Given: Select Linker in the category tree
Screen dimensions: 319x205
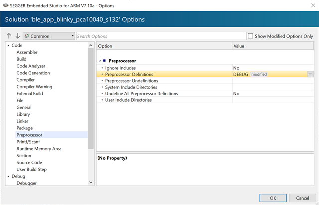Looking at the screenshot, I should click(22, 121).
